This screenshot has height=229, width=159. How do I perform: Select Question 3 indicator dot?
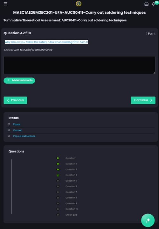[58, 170]
